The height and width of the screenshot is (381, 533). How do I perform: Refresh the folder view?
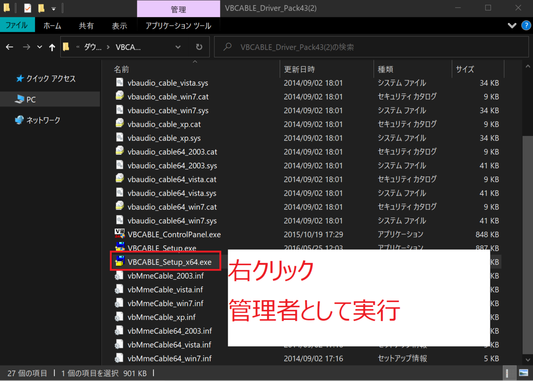click(199, 47)
